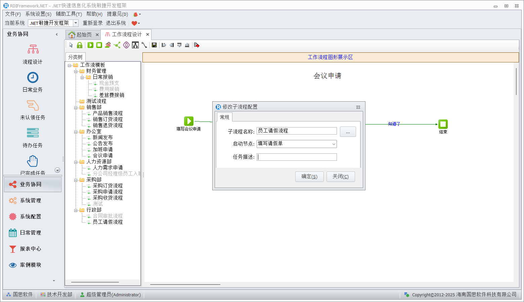Select the pointer cursor tool

point(71,45)
